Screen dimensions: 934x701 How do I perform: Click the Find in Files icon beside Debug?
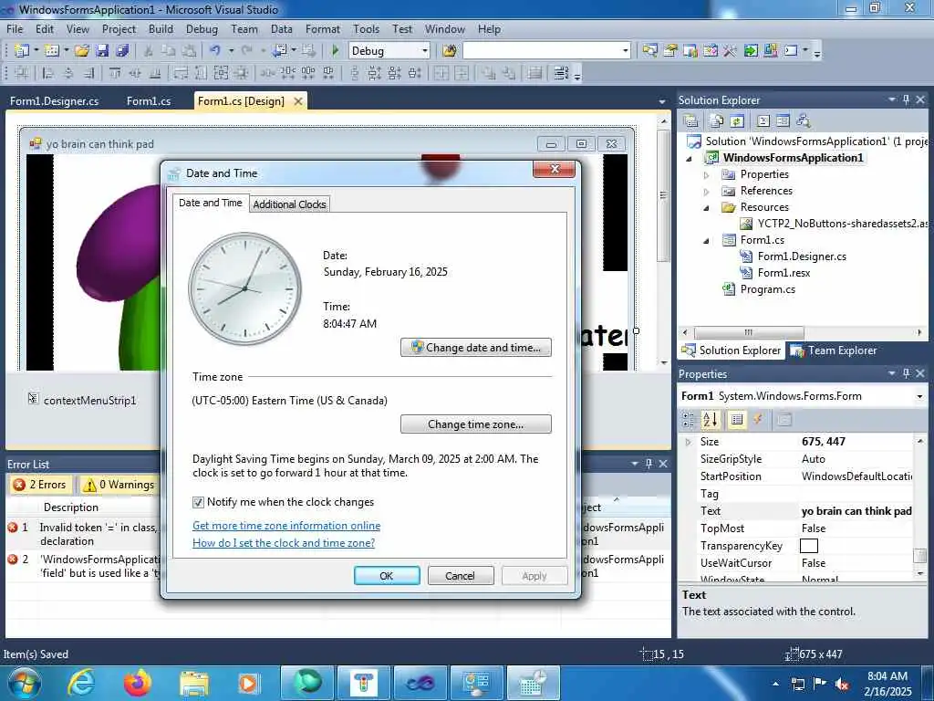(x=449, y=51)
